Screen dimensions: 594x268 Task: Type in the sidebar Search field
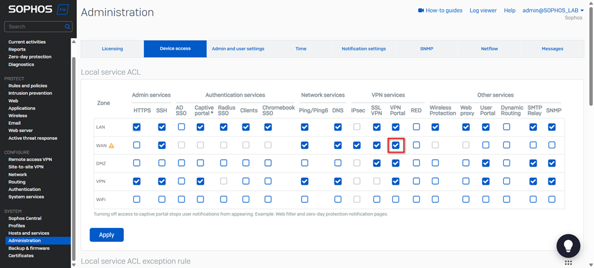[x=34, y=27]
